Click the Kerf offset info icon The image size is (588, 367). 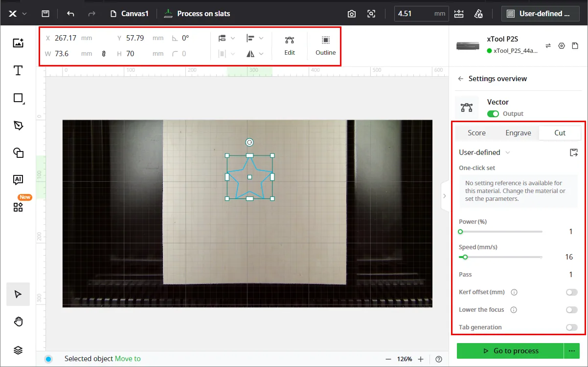tap(514, 292)
